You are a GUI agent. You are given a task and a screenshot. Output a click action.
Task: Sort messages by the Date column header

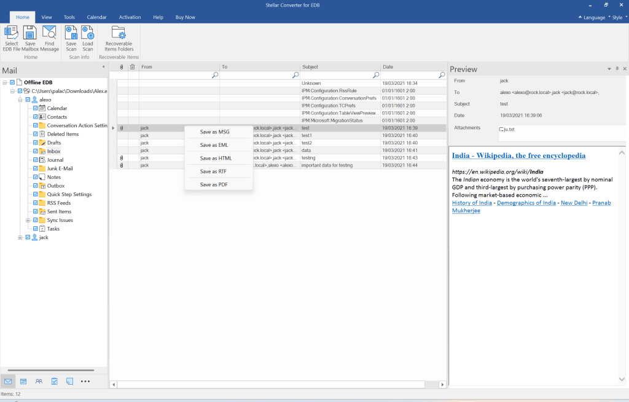(x=413, y=67)
